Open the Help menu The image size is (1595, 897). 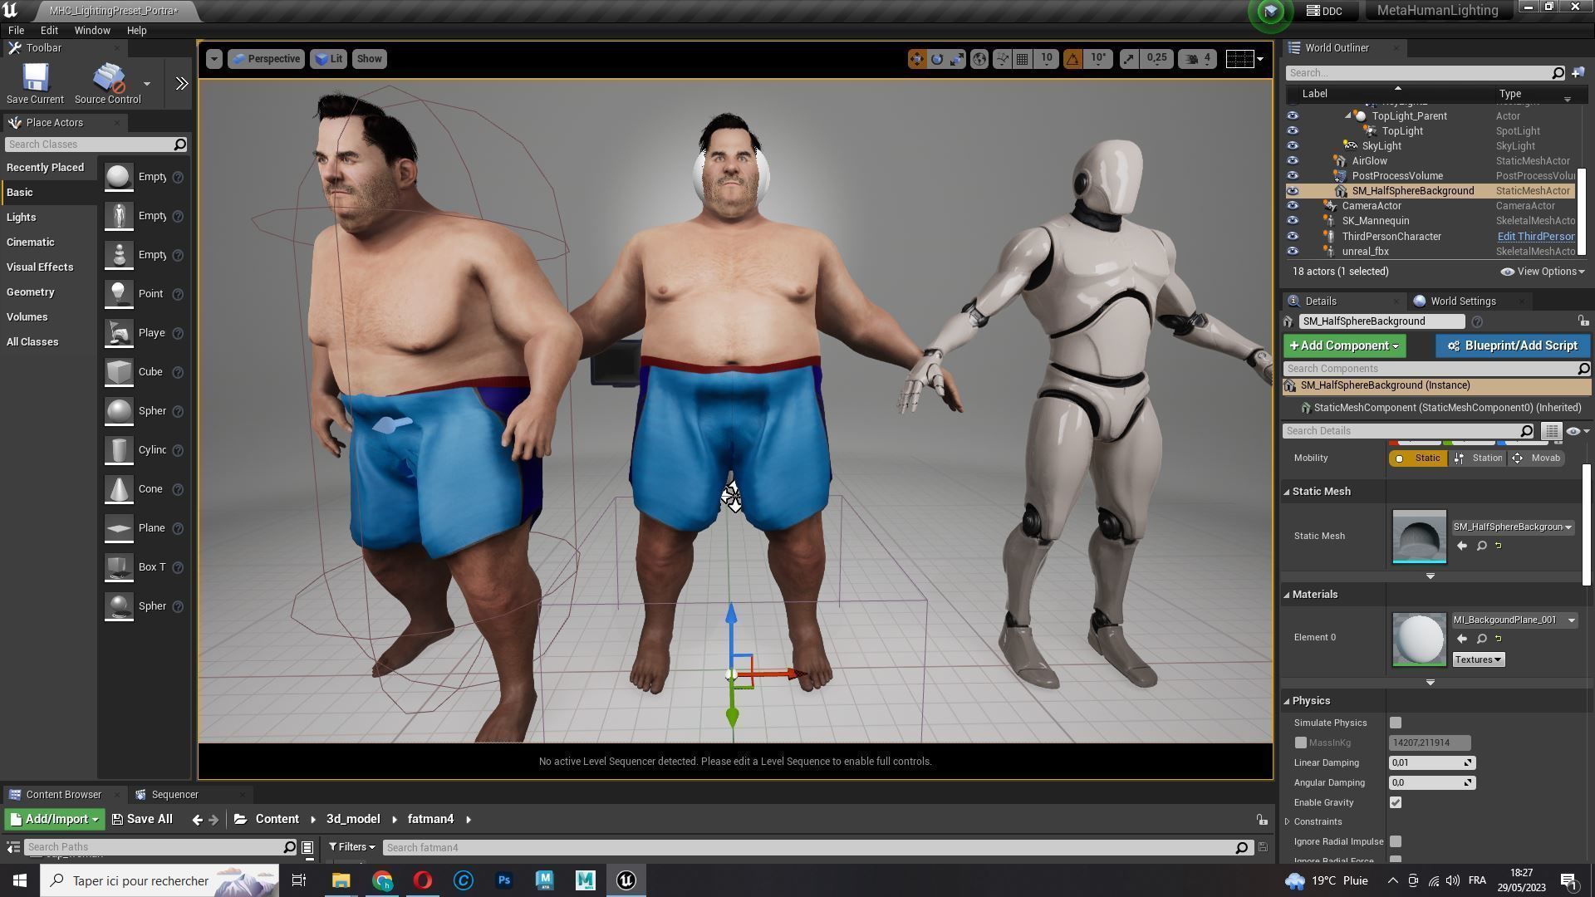136,30
